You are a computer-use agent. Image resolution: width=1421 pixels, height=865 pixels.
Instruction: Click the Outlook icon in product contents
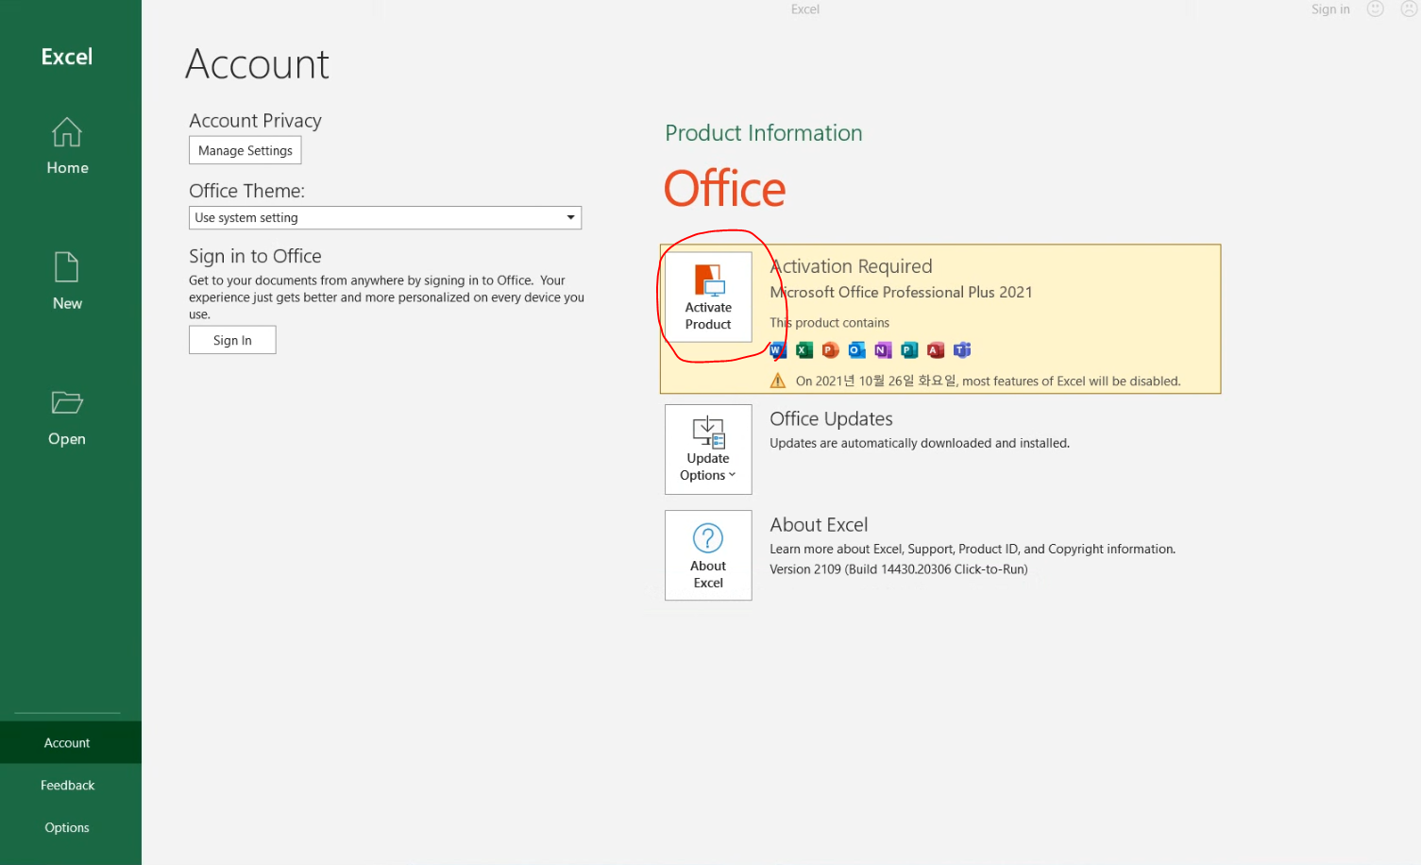(857, 350)
